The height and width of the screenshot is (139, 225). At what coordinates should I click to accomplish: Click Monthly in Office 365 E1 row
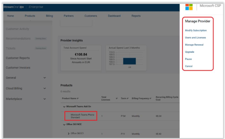click(x=136, y=134)
